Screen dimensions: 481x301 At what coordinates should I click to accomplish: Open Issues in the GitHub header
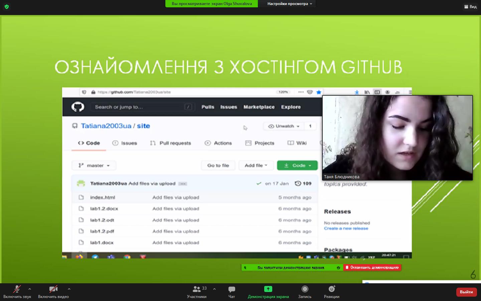pos(229,107)
